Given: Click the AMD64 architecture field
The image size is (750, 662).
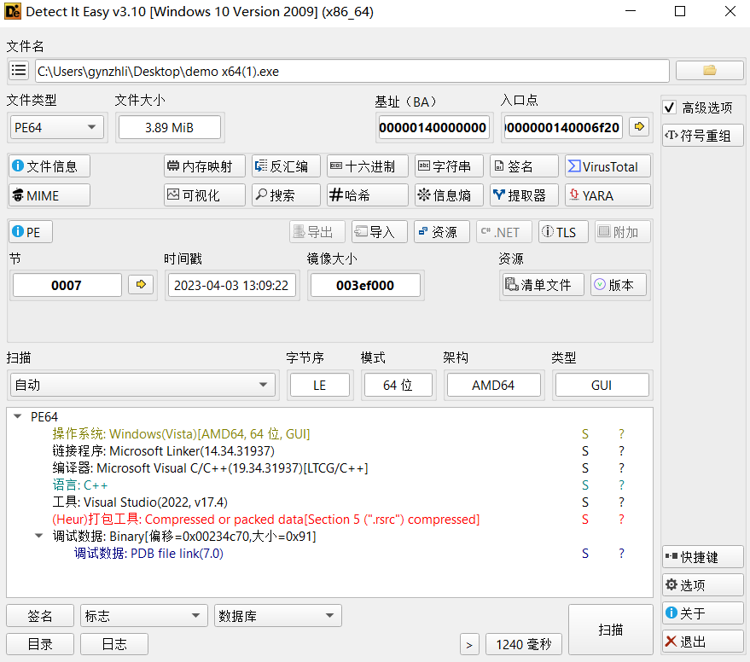Looking at the screenshot, I should [x=494, y=385].
